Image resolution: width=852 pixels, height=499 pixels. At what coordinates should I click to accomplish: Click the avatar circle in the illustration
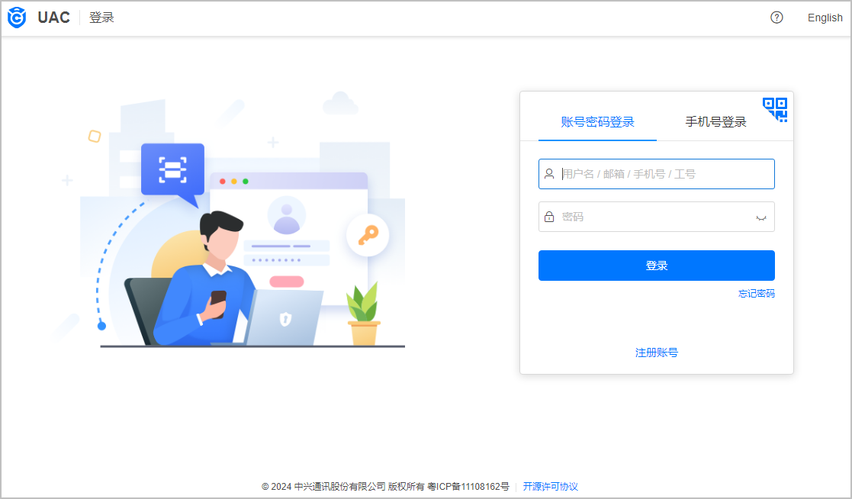286,215
